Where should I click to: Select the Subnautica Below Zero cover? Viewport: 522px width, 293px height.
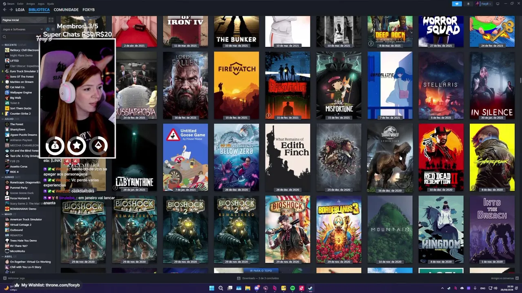click(237, 157)
